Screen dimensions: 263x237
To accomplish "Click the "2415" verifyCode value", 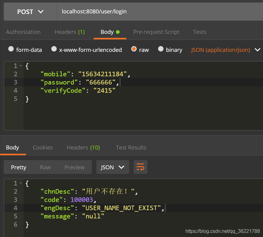I will (104, 91).
